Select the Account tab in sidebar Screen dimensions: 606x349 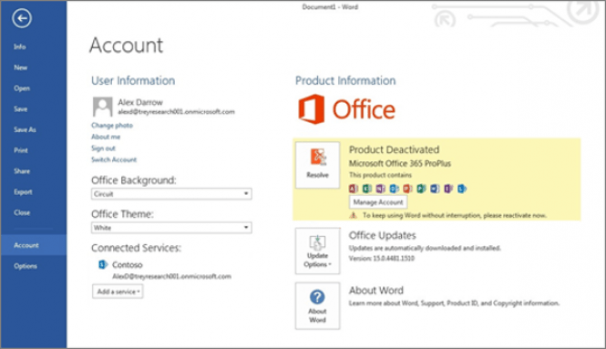pyautogui.click(x=34, y=245)
